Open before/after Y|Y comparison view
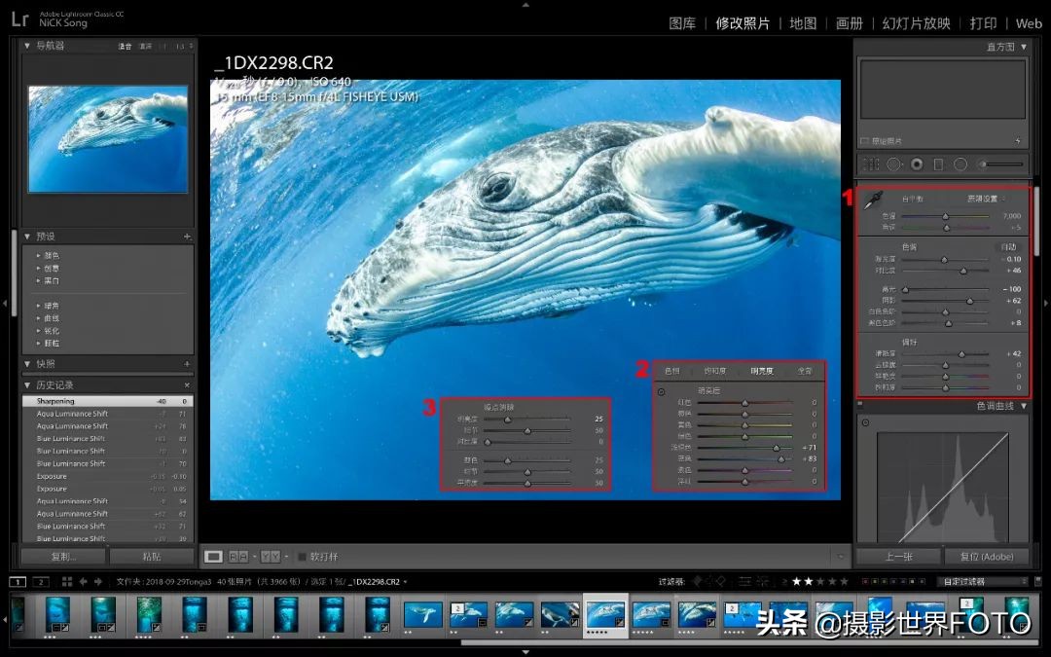 (x=271, y=557)
